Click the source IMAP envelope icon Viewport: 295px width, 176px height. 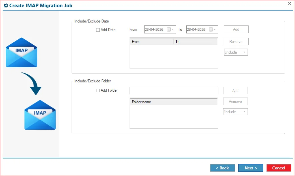pyautogui.click(x=22, y=52)
